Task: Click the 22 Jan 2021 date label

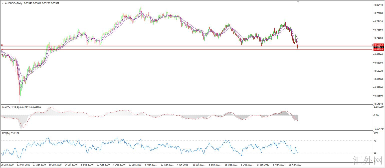Action: [x=135, y=165]
